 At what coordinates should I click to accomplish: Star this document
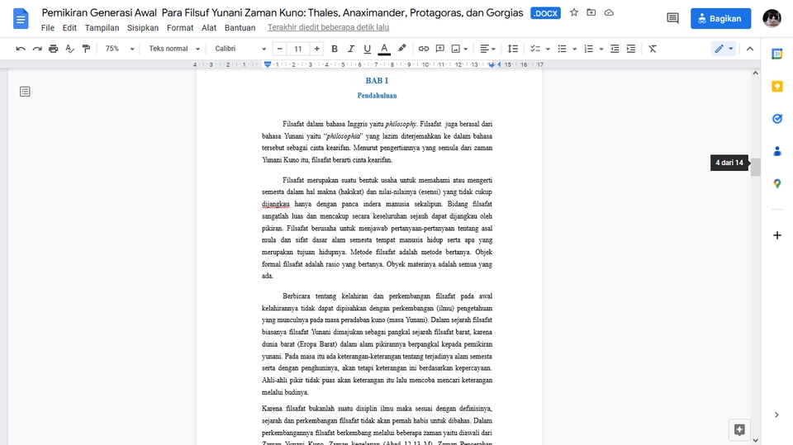tap(574, 12)
